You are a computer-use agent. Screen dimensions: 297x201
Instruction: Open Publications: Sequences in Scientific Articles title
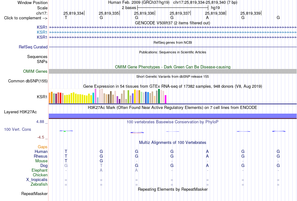pyautogui.click(x=173, y=52)
